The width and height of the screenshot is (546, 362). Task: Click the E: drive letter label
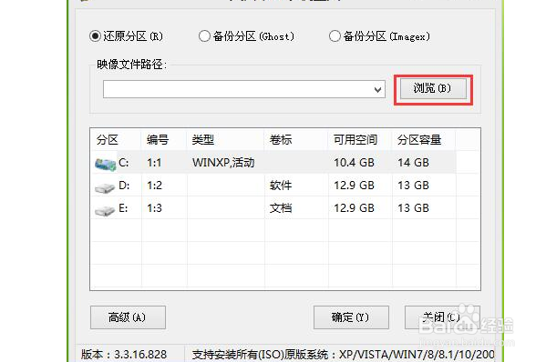pyautogui.click(x=123, y=208)
